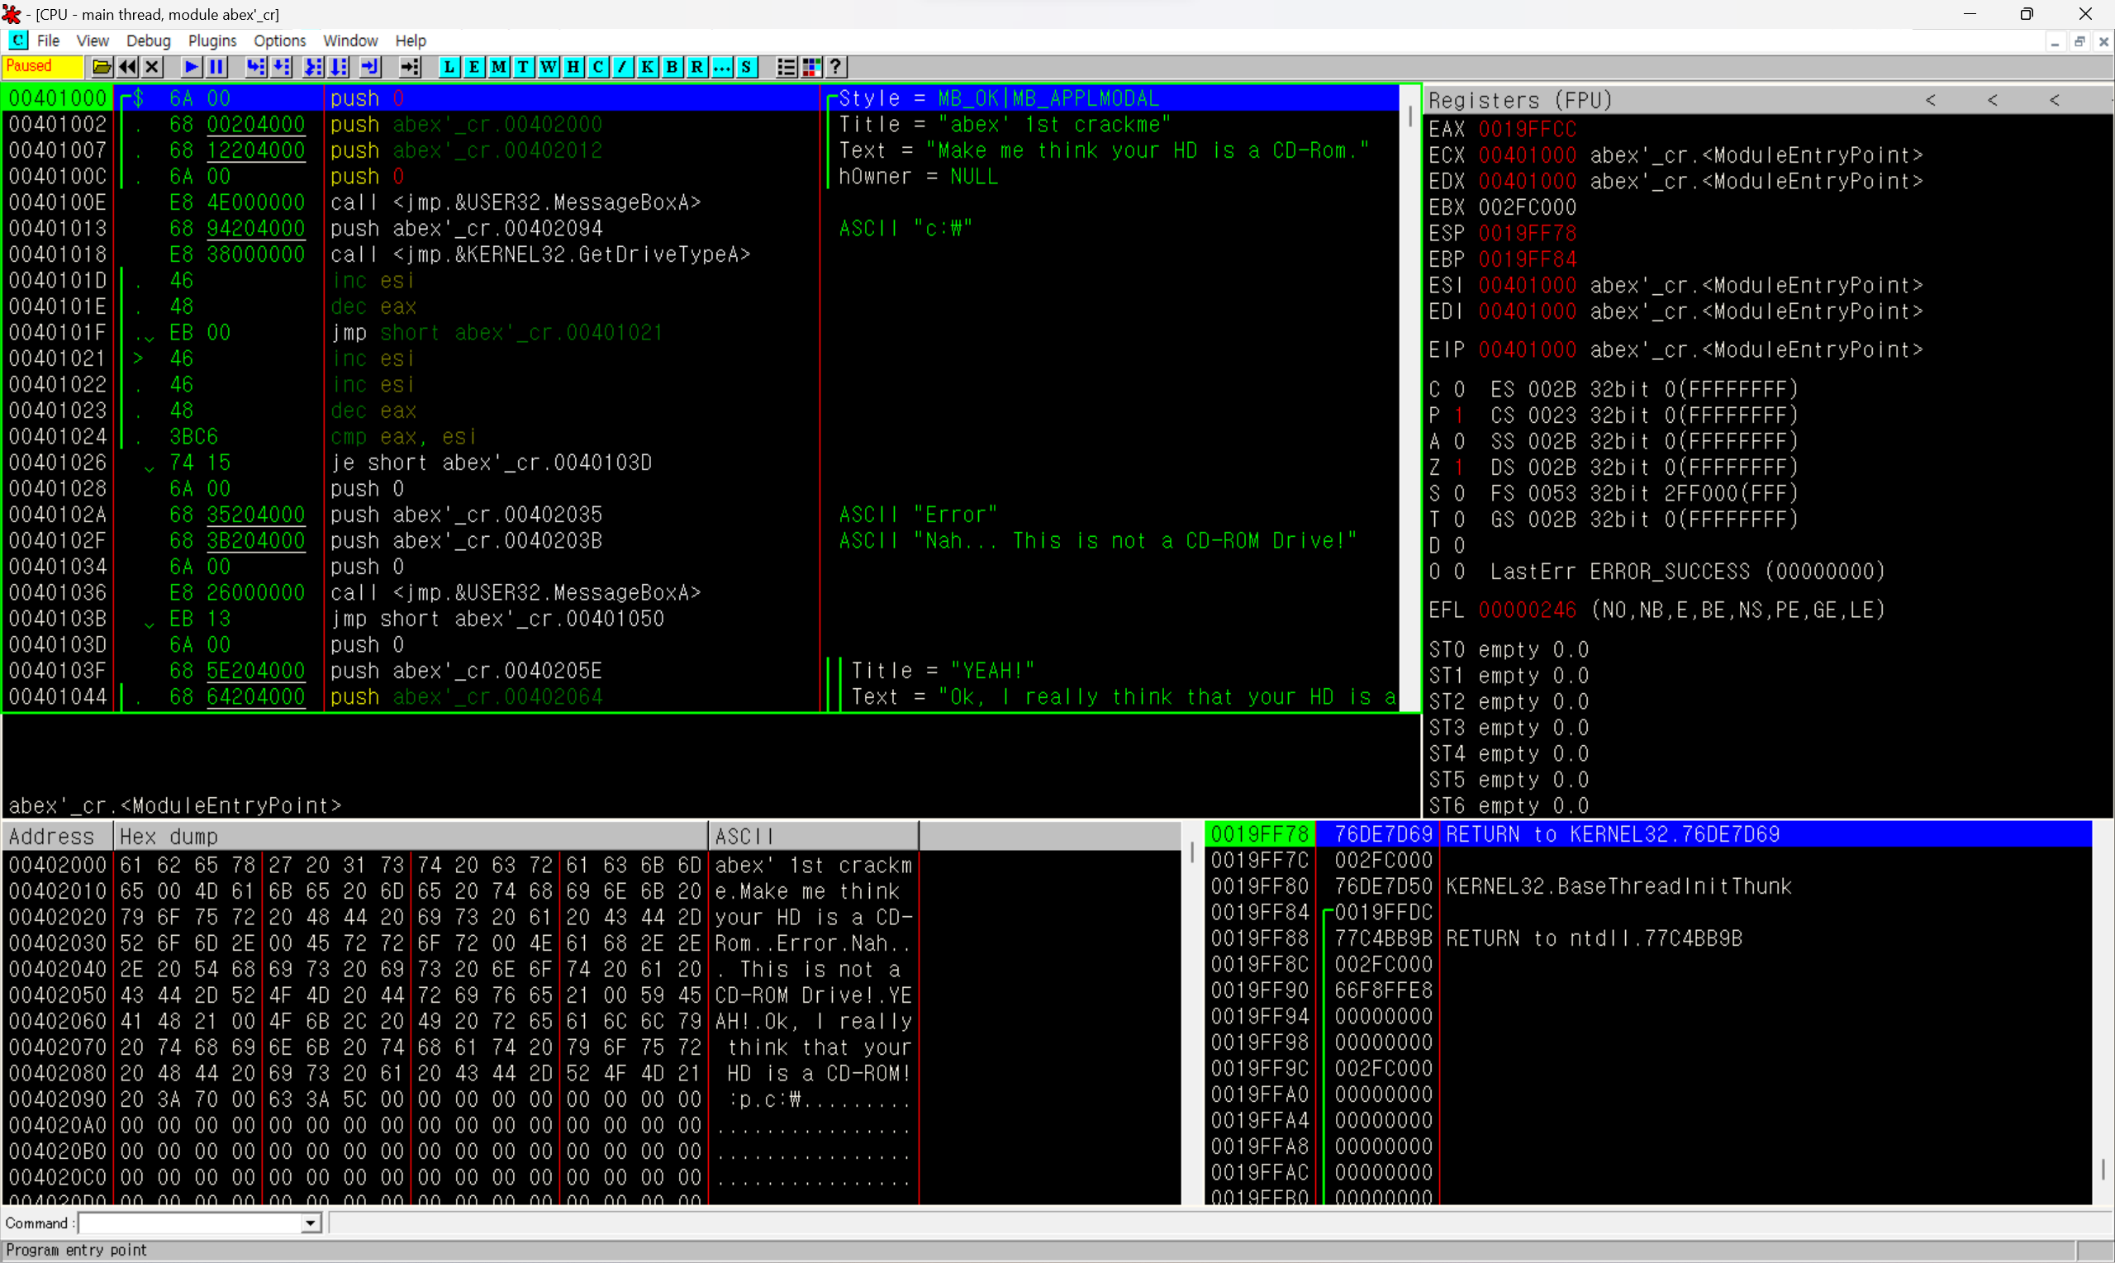Open the Debug menu
The width and height of the screenshot is (2115, 1263).
148,40
